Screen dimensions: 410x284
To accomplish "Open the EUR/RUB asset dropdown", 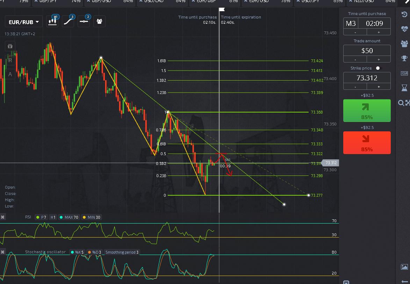I will tap(24, 22).
